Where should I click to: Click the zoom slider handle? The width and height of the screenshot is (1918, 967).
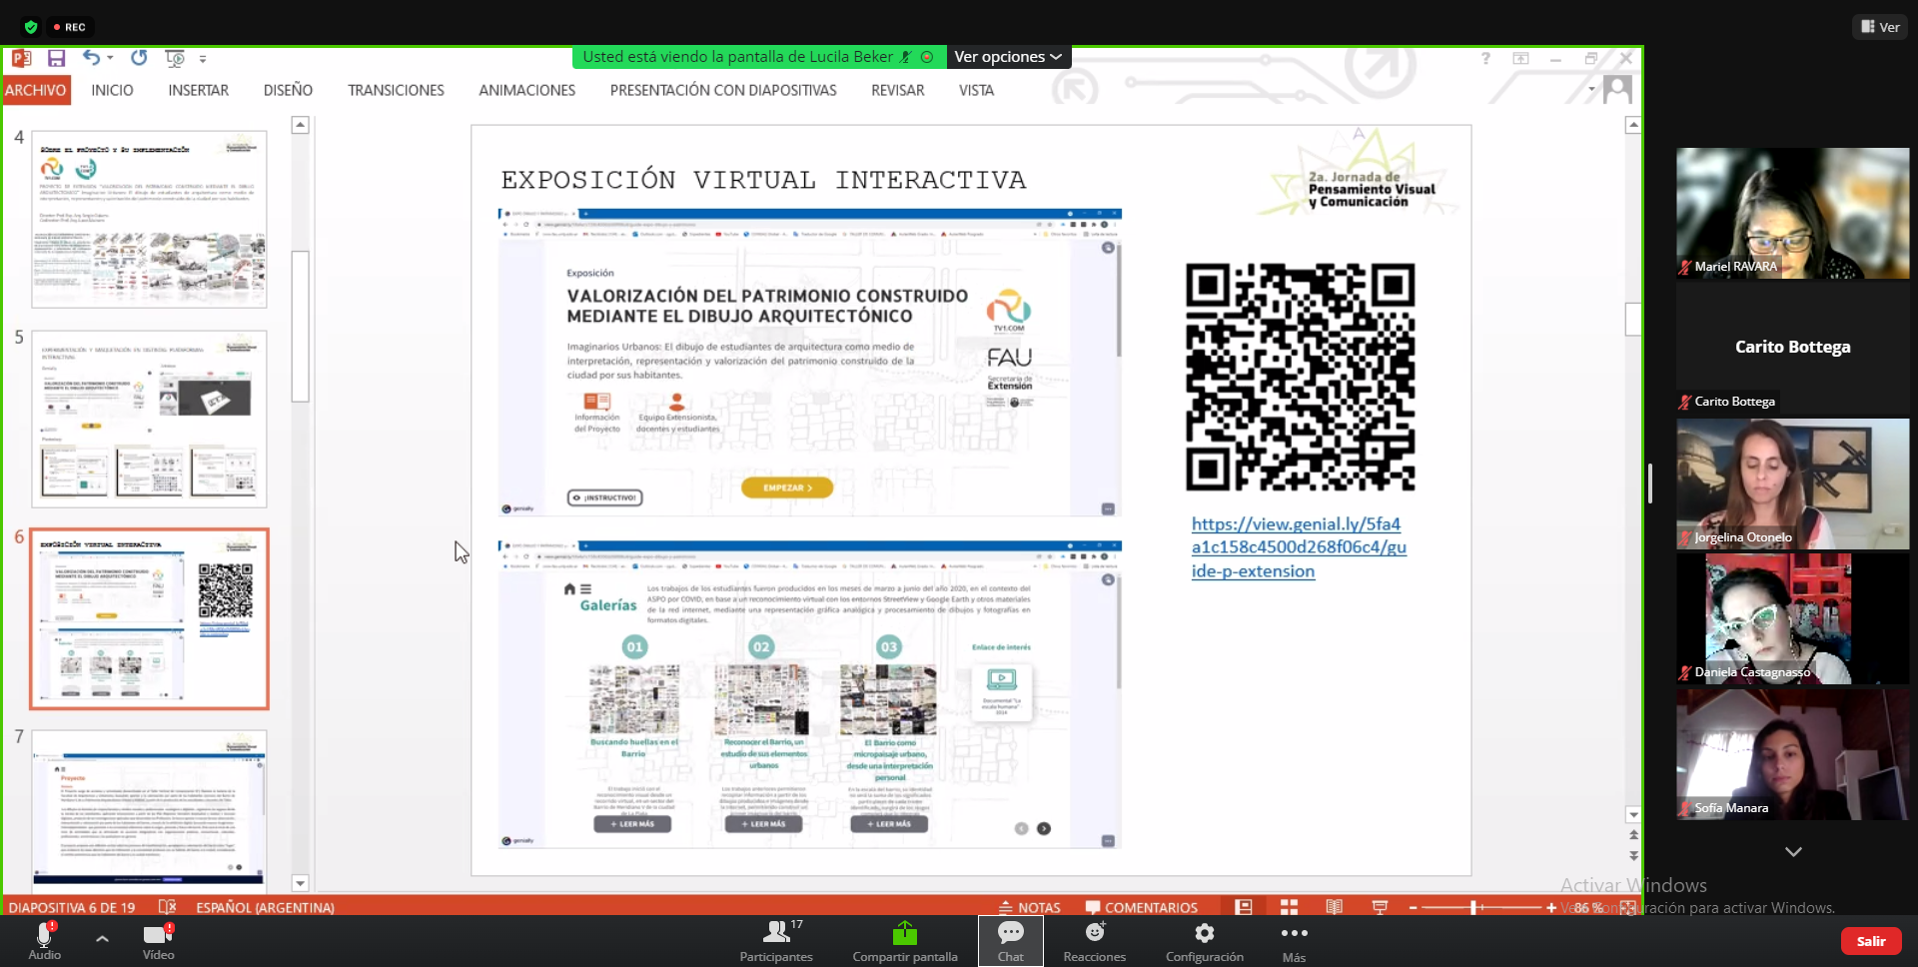coord(1473,907)
